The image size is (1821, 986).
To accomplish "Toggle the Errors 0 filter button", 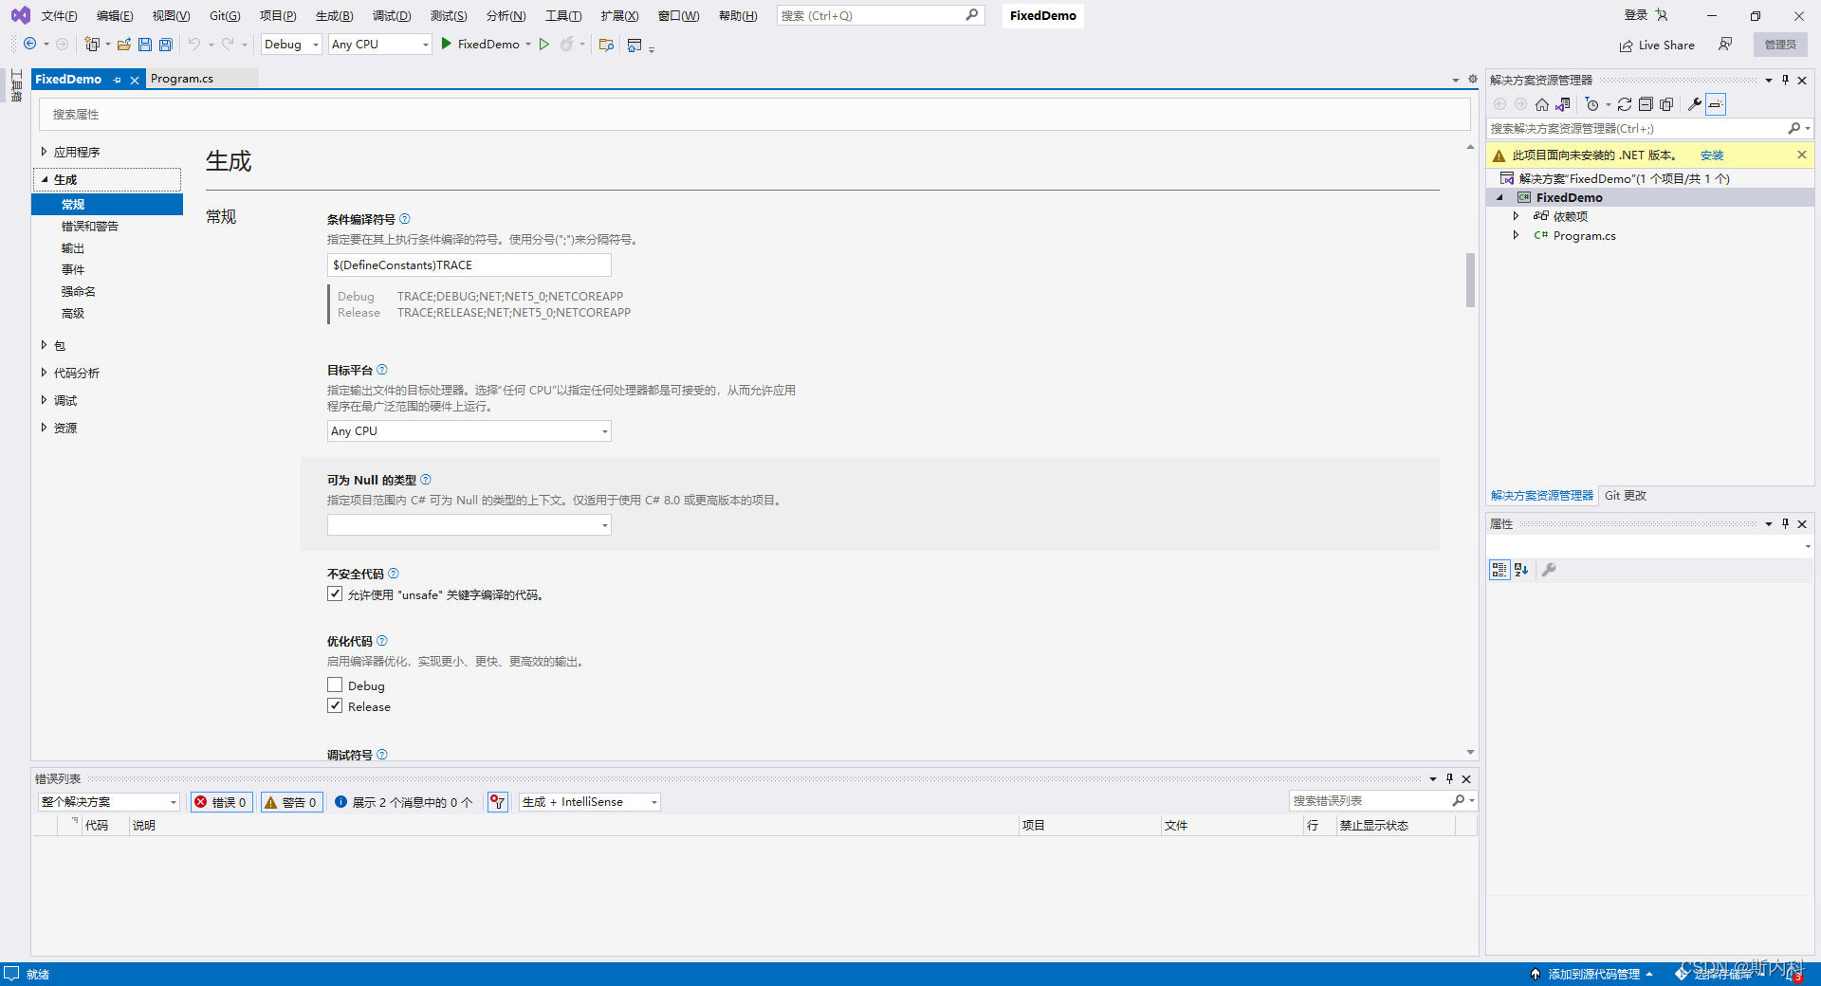I will 222,802.
